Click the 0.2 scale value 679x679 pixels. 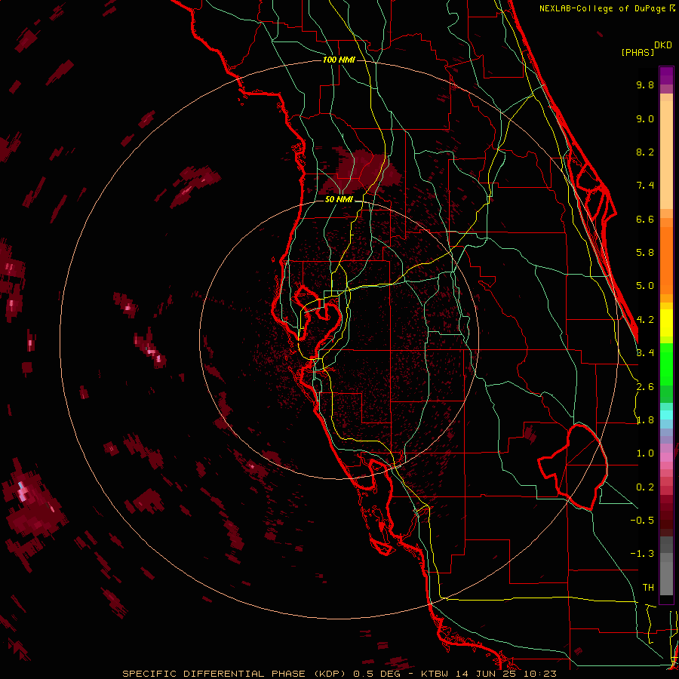tap(645, 487)
